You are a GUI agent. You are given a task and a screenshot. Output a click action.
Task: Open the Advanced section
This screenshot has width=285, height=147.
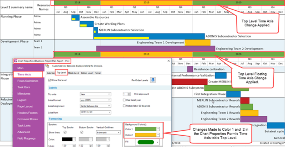[x=24, y=132]
